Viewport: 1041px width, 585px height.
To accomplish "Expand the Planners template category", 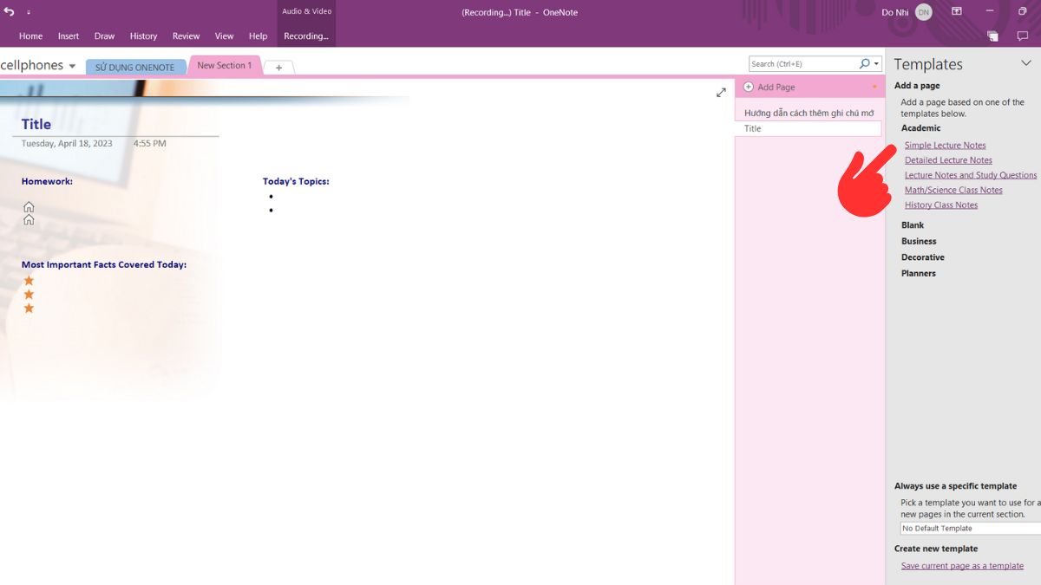I will [x=919, y=273].
